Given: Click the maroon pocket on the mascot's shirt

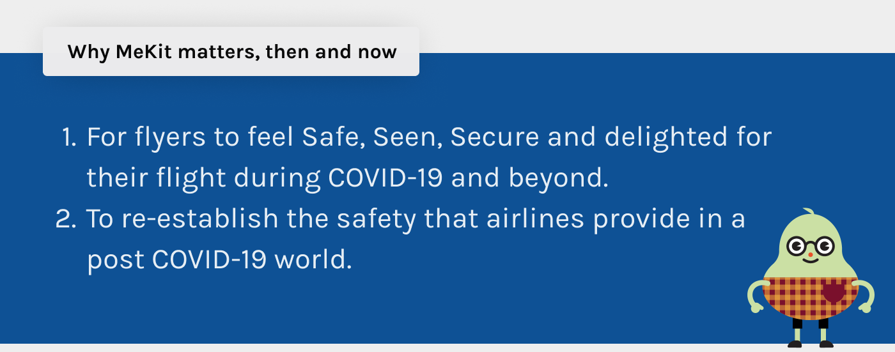Looking at the screenshot, I should pyautogui.click(x=833, y=293).
